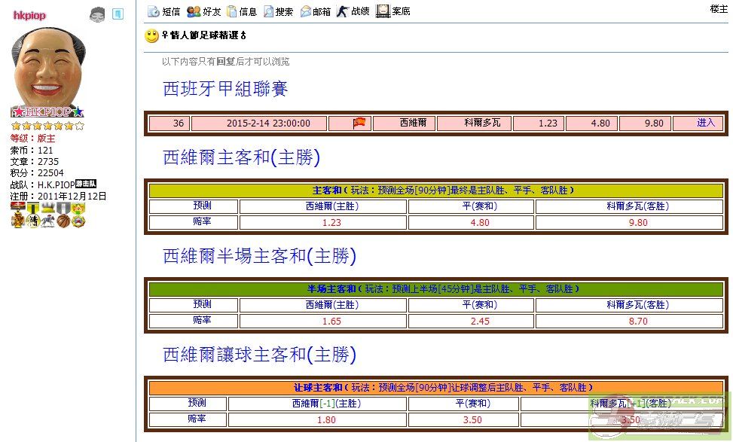Click the yellow smiley face post icon
This screenshot has width=733, height=442.
click(x=151, y=35)
